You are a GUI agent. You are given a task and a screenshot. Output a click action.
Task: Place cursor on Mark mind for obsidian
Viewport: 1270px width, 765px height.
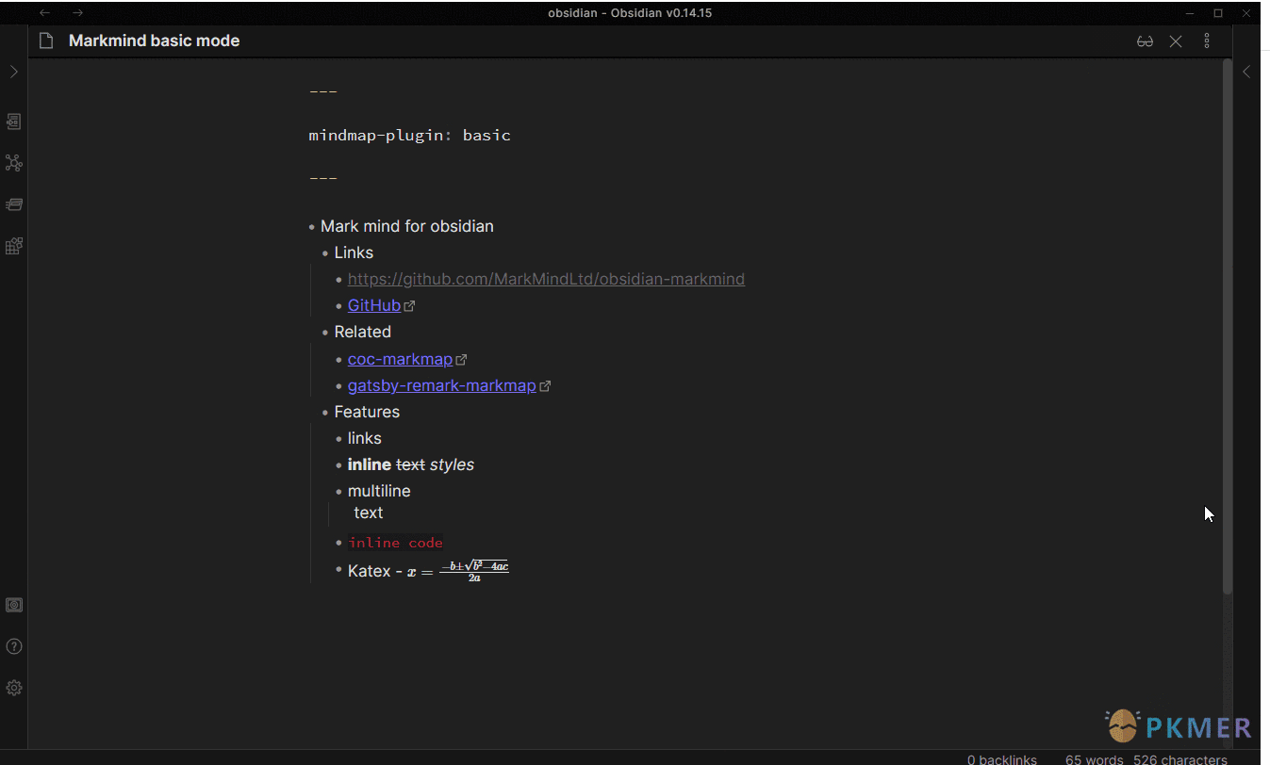(407, 226)
